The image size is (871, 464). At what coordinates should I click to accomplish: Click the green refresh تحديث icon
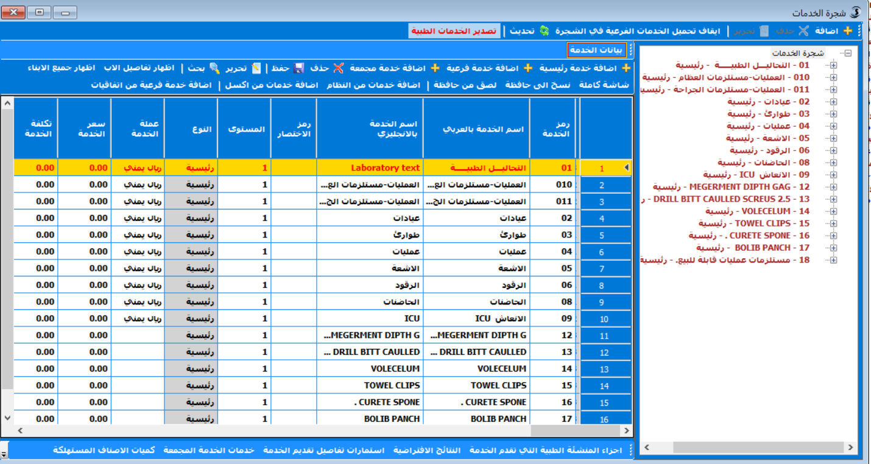tap(544, 30)
